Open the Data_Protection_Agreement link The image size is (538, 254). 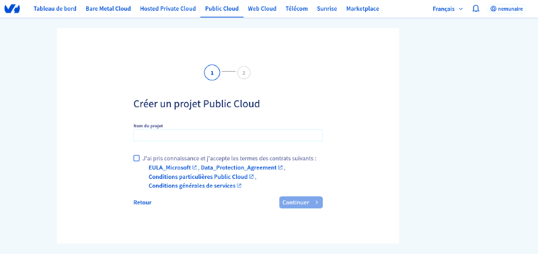(239, 168)
